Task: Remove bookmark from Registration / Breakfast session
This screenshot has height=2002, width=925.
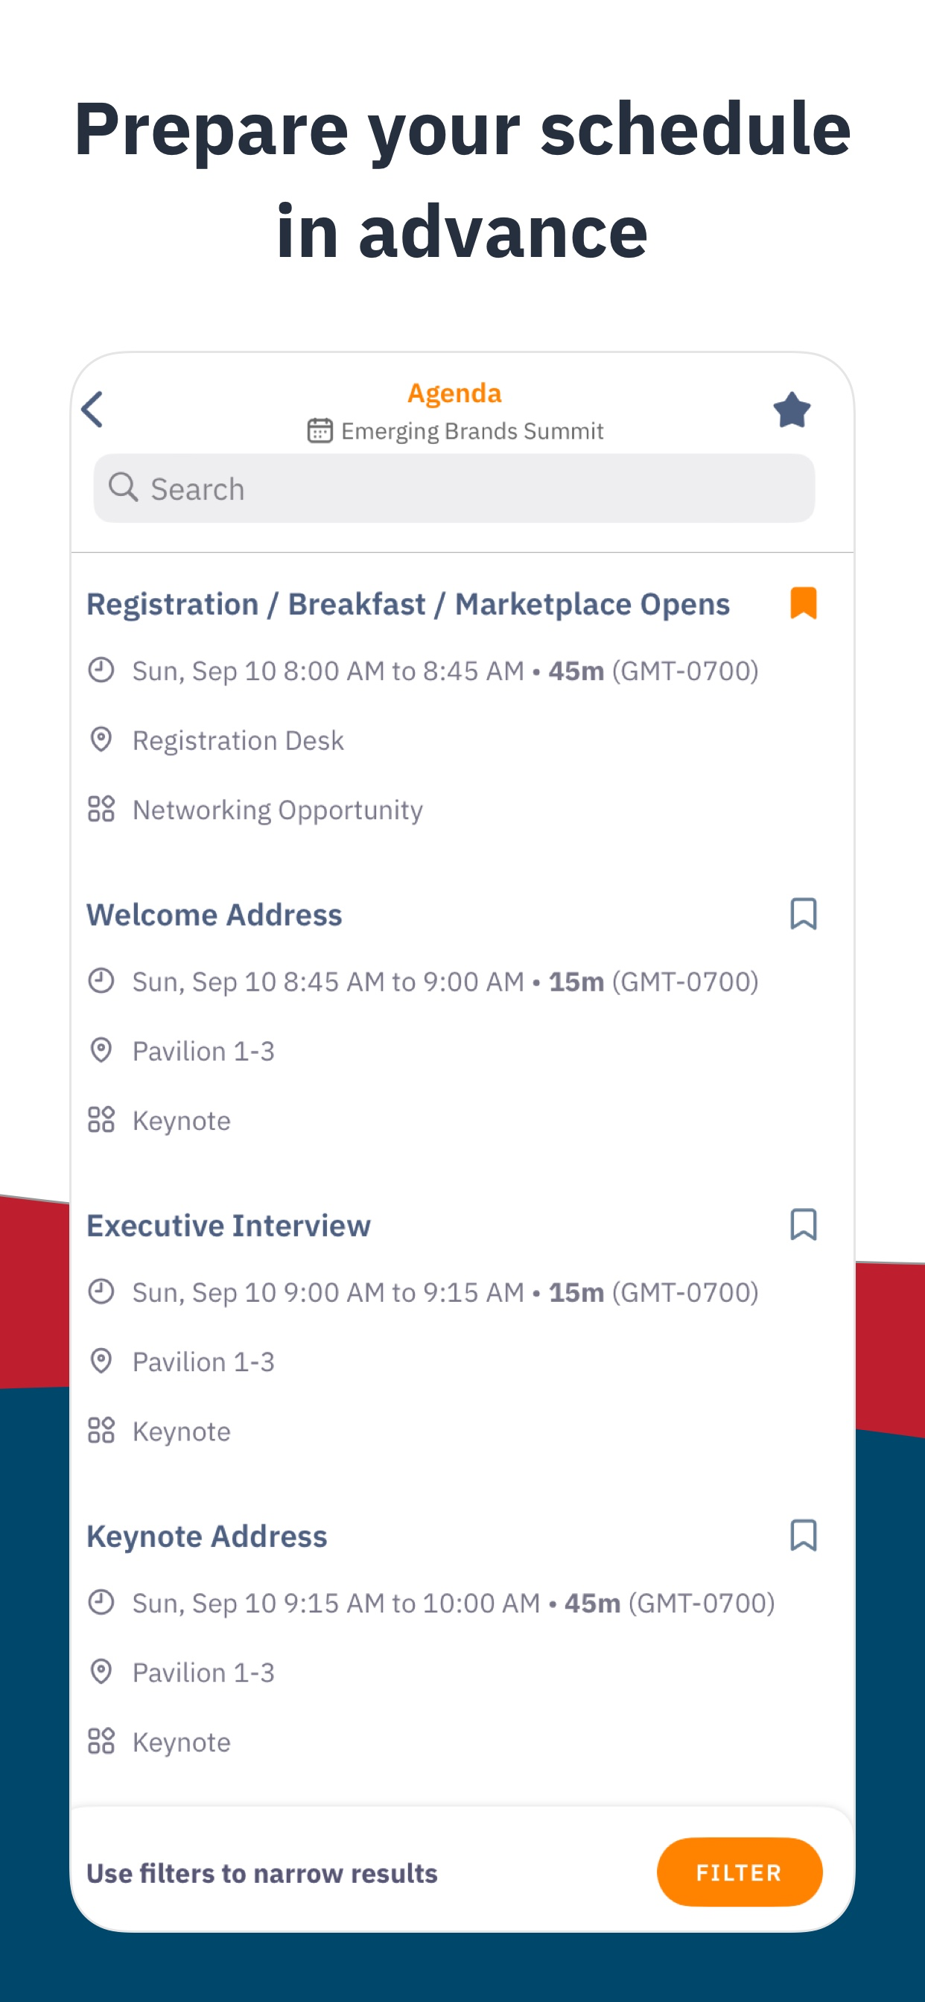Action: [x=803, y=603]
